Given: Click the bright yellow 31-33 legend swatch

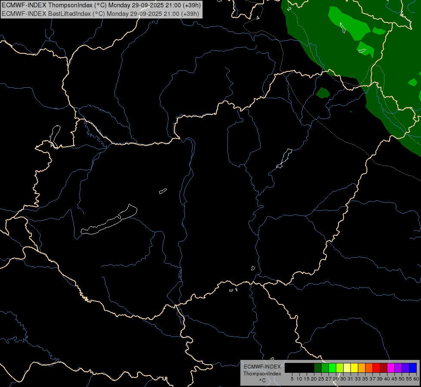Looking at the screenshot, I should click(x=354, y=368).
